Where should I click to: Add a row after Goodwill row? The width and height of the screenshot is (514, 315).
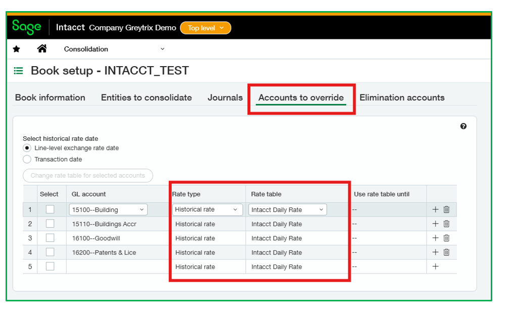pyautogui.click(x=435, y=238)
